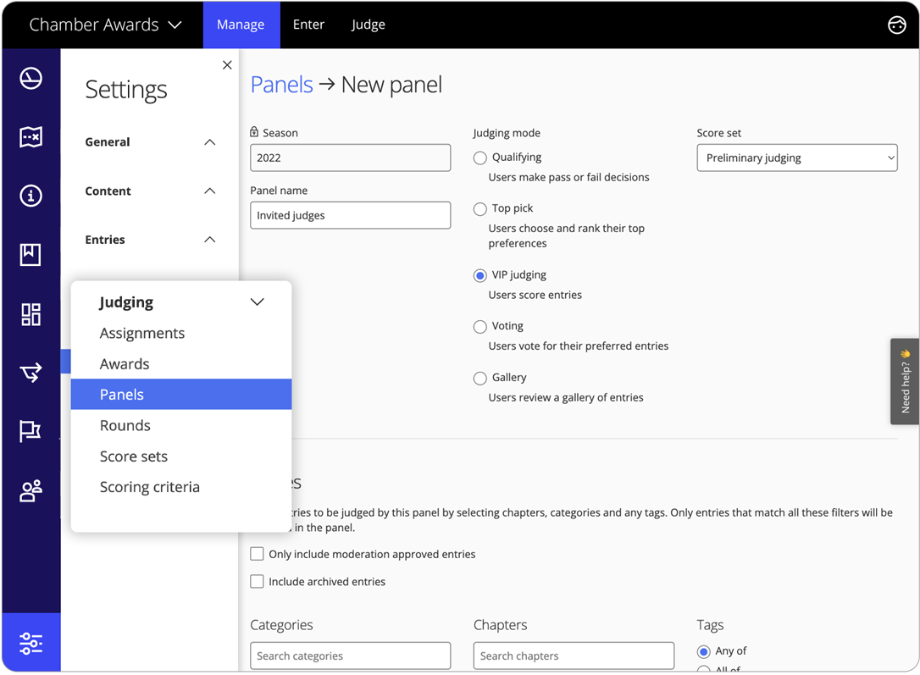
Task: Select the Top pick judging mode
Action: [x=480, y=209]
